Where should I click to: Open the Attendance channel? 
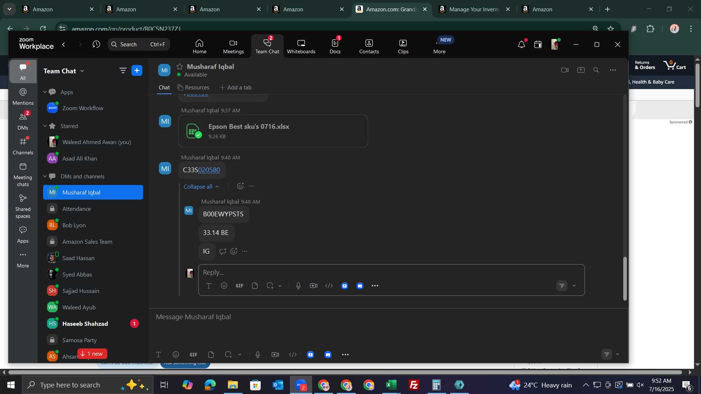(x=93, y=209)
